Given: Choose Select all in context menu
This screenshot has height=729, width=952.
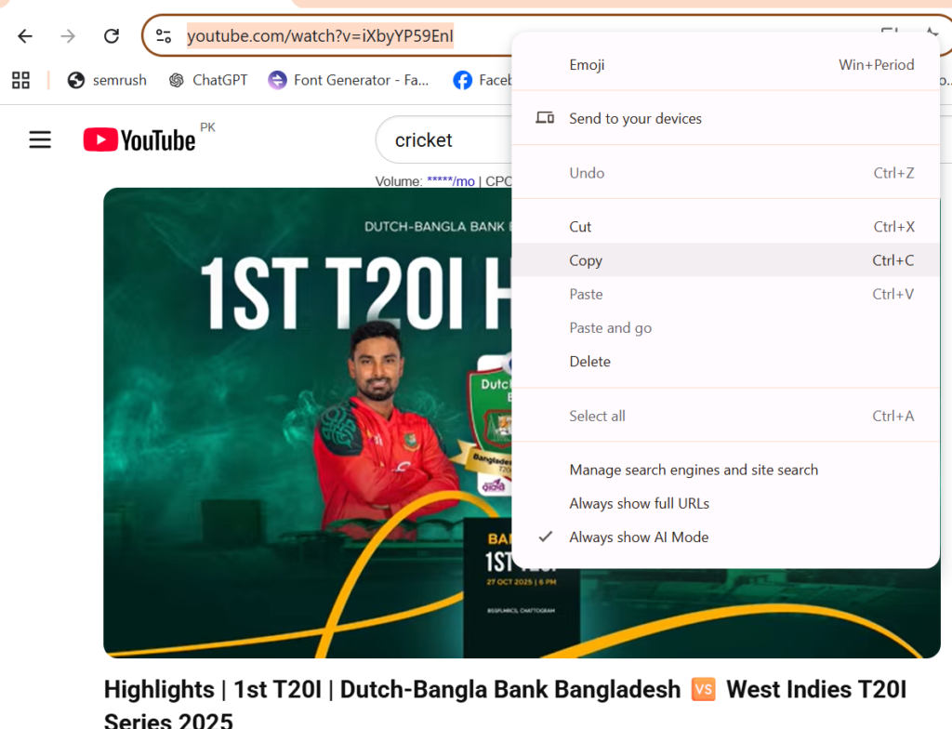Looking at the screenshot, I should [725, 417].
